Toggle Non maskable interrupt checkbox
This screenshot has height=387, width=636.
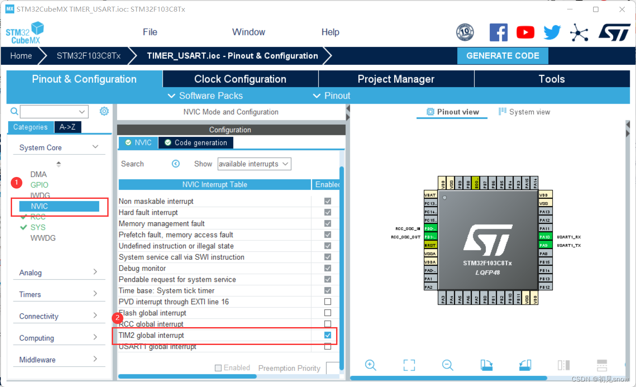coord(328,201)
